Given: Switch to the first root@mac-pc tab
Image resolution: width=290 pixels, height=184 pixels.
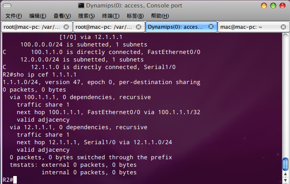Looking at the screenshot, I should pos(32,27).
